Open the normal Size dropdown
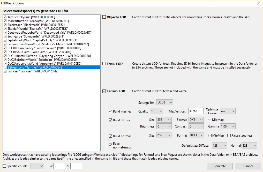263x172 pixels. 164,135
